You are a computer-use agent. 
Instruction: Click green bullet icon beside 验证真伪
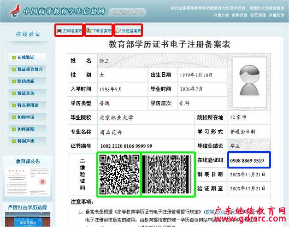tap(14, 93)
